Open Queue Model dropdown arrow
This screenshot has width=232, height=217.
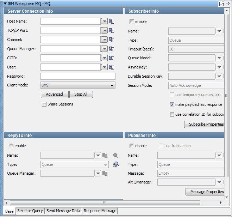[219, 58]
